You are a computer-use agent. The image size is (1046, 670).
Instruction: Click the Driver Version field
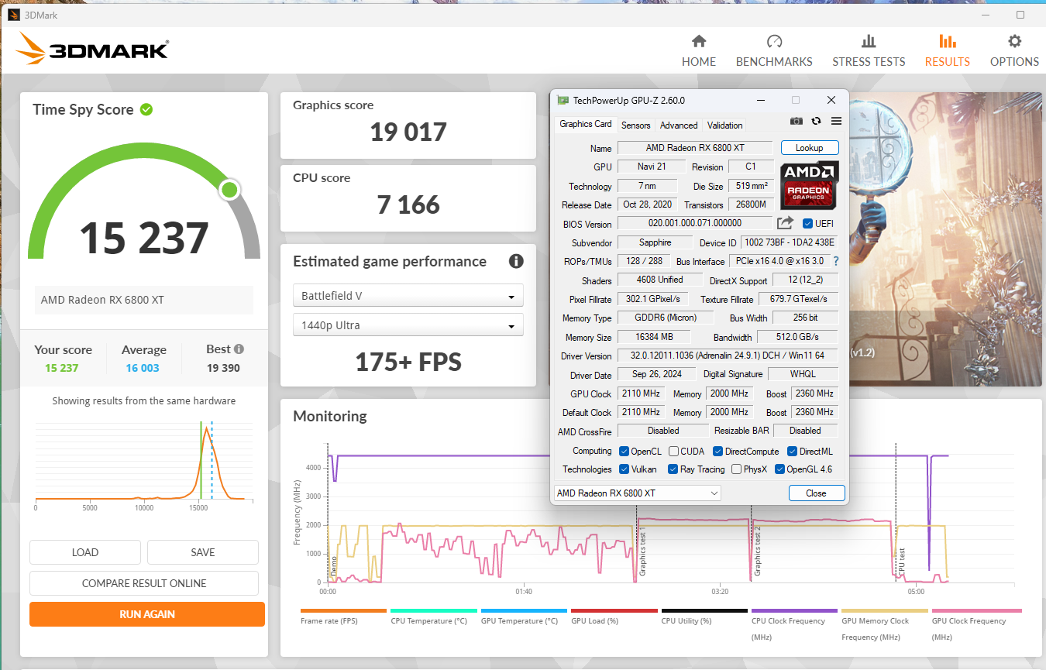(x=728, y=356)
